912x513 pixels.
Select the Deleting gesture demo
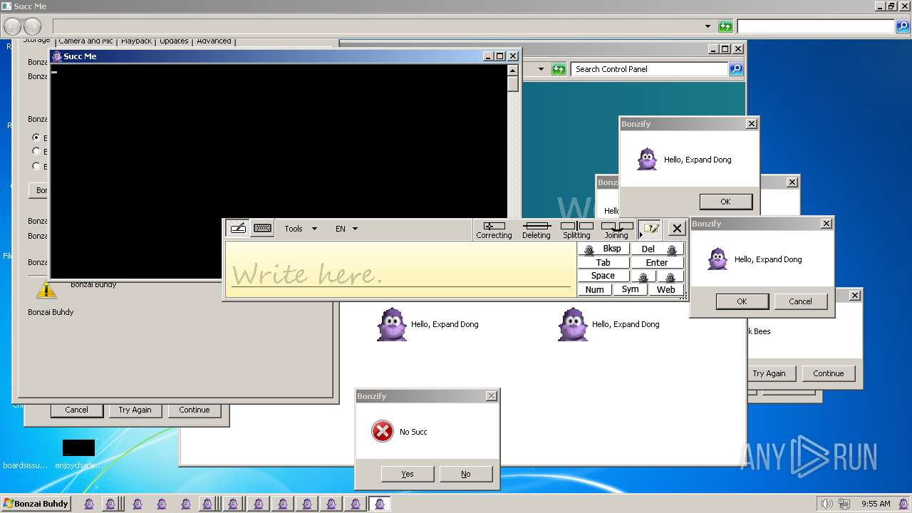point(537,229)
